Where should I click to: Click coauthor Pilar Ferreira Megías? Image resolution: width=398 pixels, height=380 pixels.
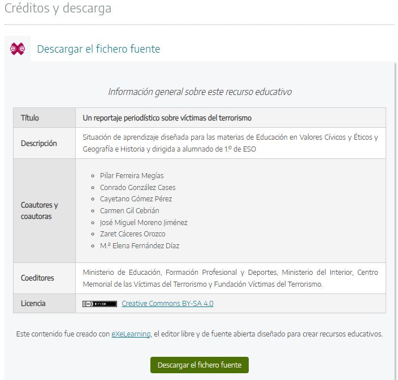(132, 176)
